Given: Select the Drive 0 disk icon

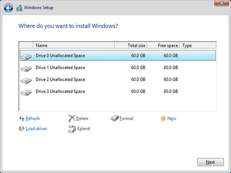Looking at the screenshot, I should (26, 57).
